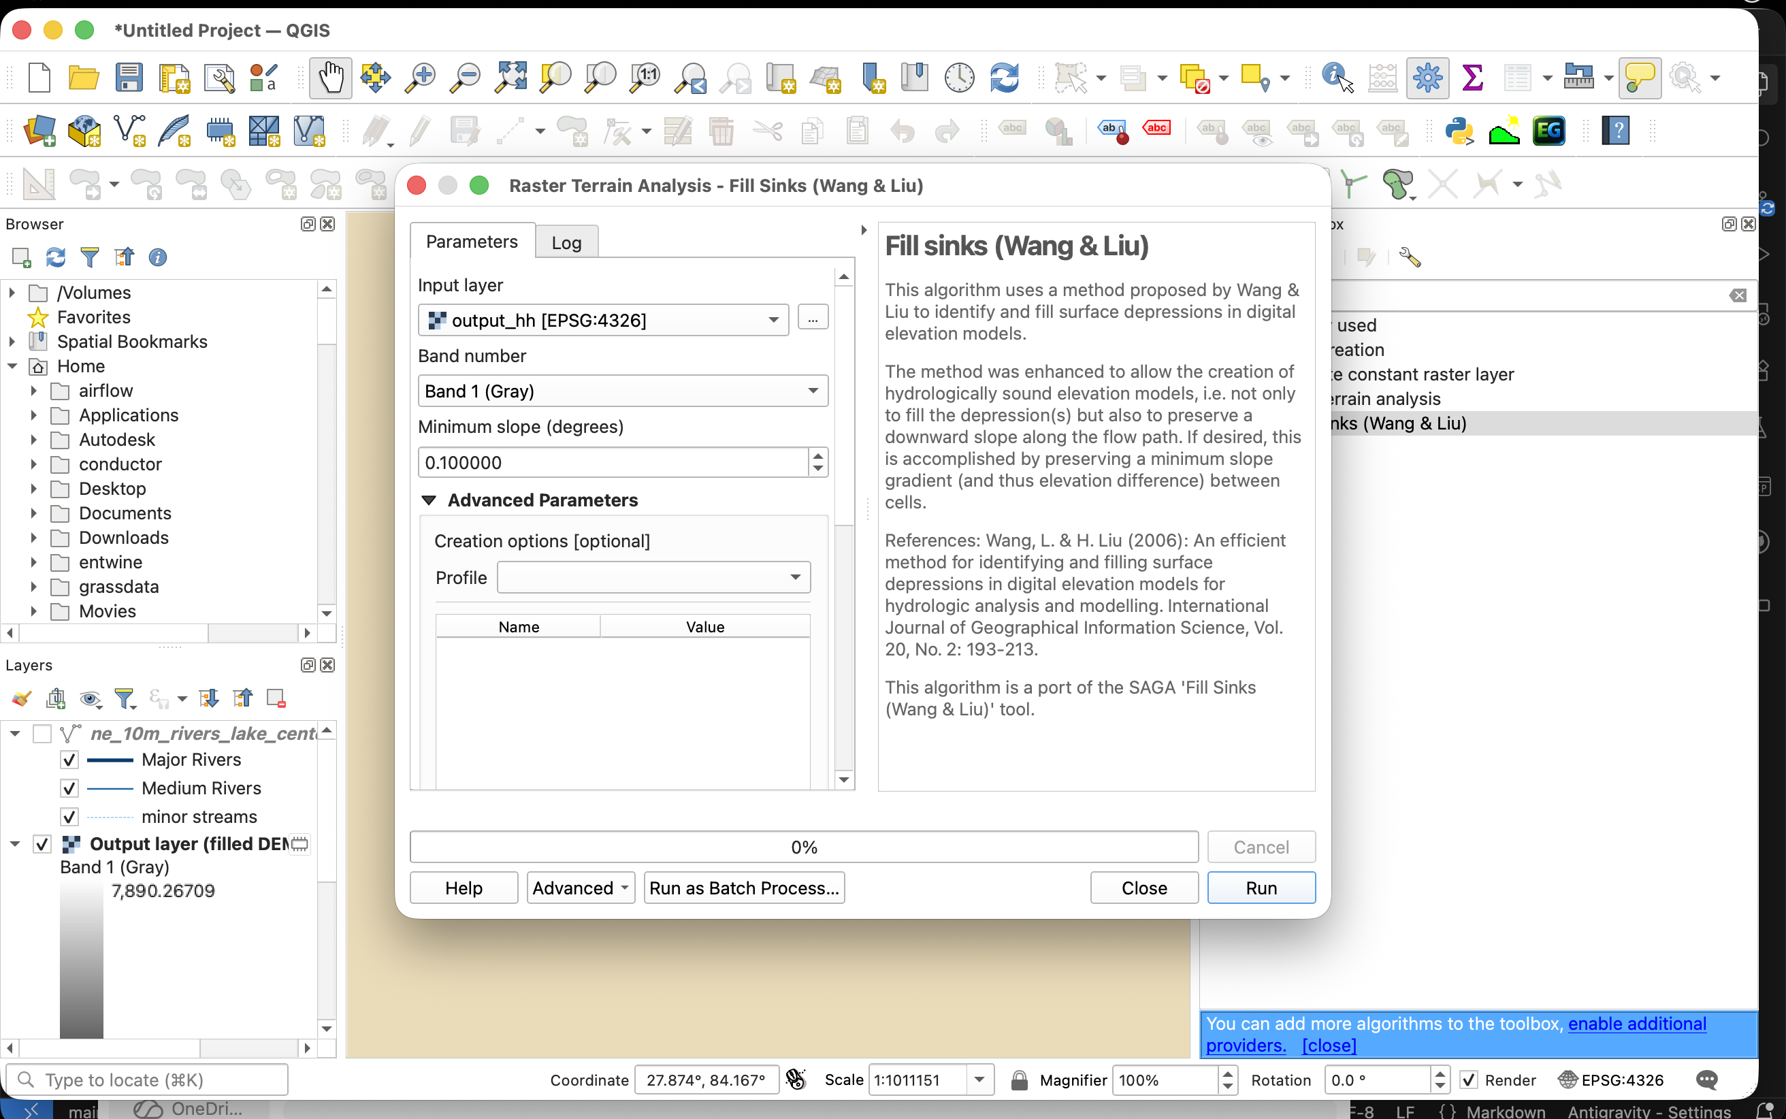
Task: Click Run as Batch Process button
Action: click(745, 888)
